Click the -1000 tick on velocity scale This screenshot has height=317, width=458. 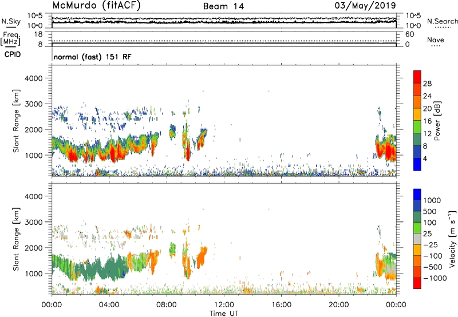(435, 278)
